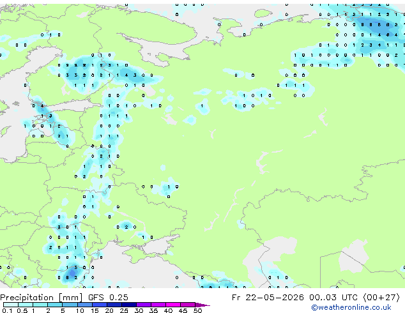Click the legend label "25"

point(124,310)
